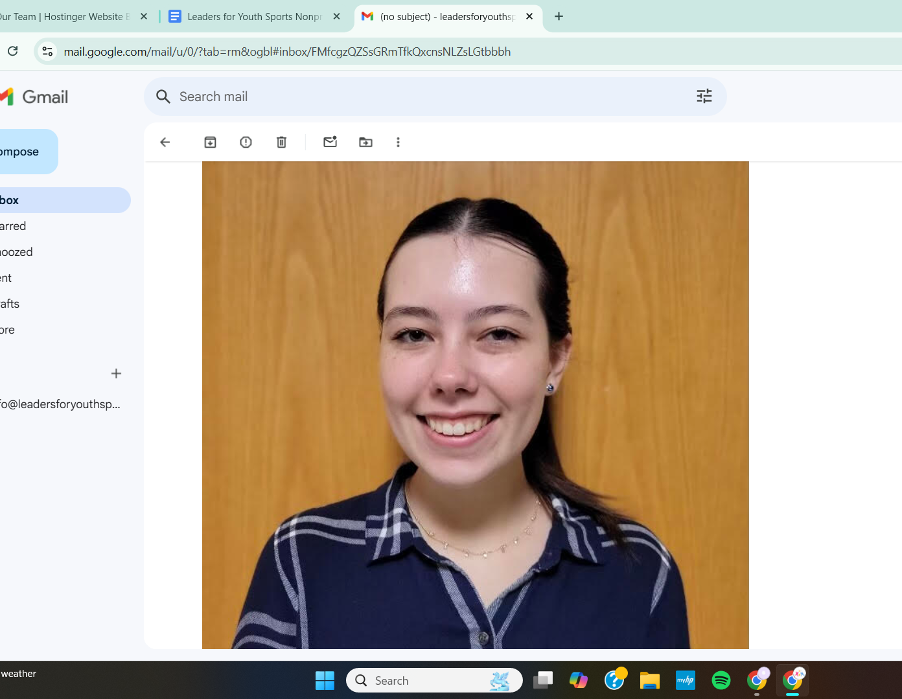Open the active Chrome window taskbar icon
The height and width of the screenshot is (699, 902).
pos(792,681)
